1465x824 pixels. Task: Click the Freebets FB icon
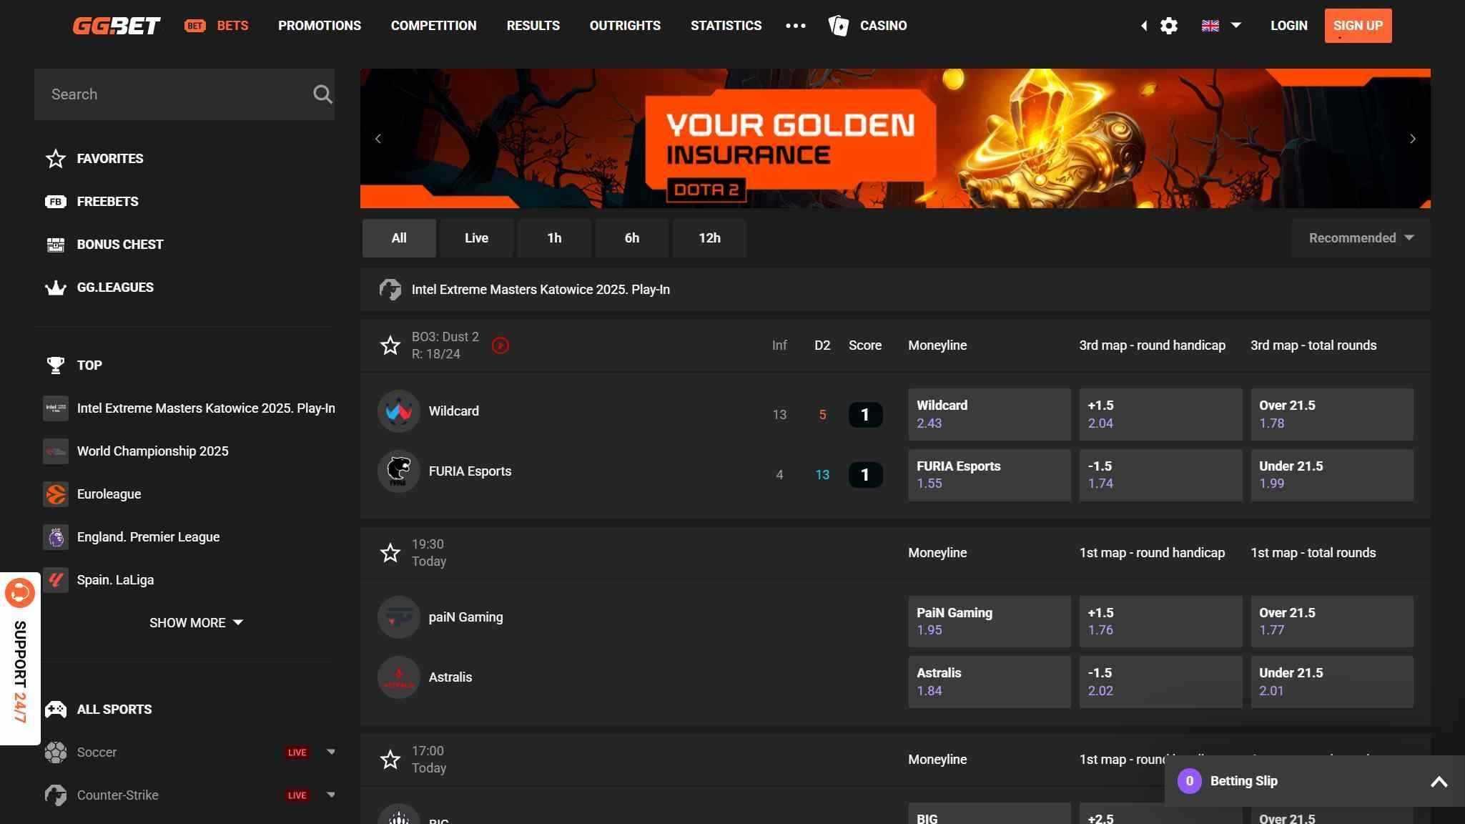(56, 202)
